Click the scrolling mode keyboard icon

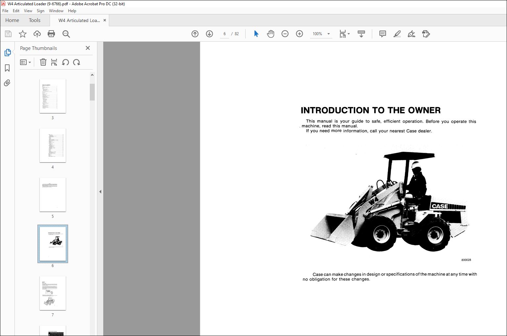361,34
